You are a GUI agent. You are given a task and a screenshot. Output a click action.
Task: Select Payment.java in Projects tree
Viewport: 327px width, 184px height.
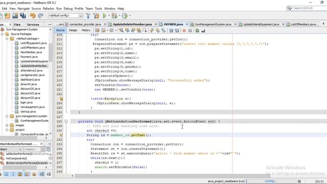coord(29,57)
